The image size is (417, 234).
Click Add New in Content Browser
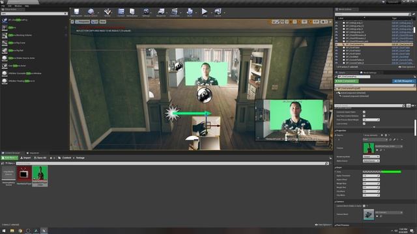(x=9, y=158)
